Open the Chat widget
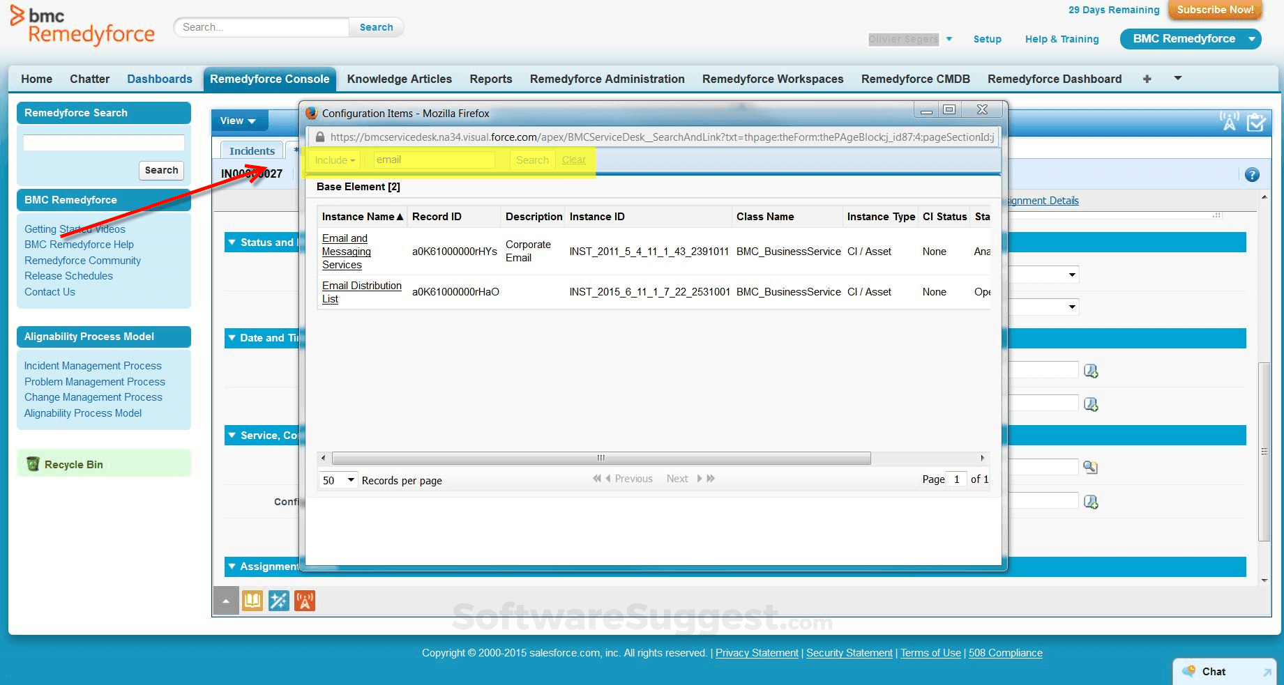1284x685 pixels. [1224, 672]
